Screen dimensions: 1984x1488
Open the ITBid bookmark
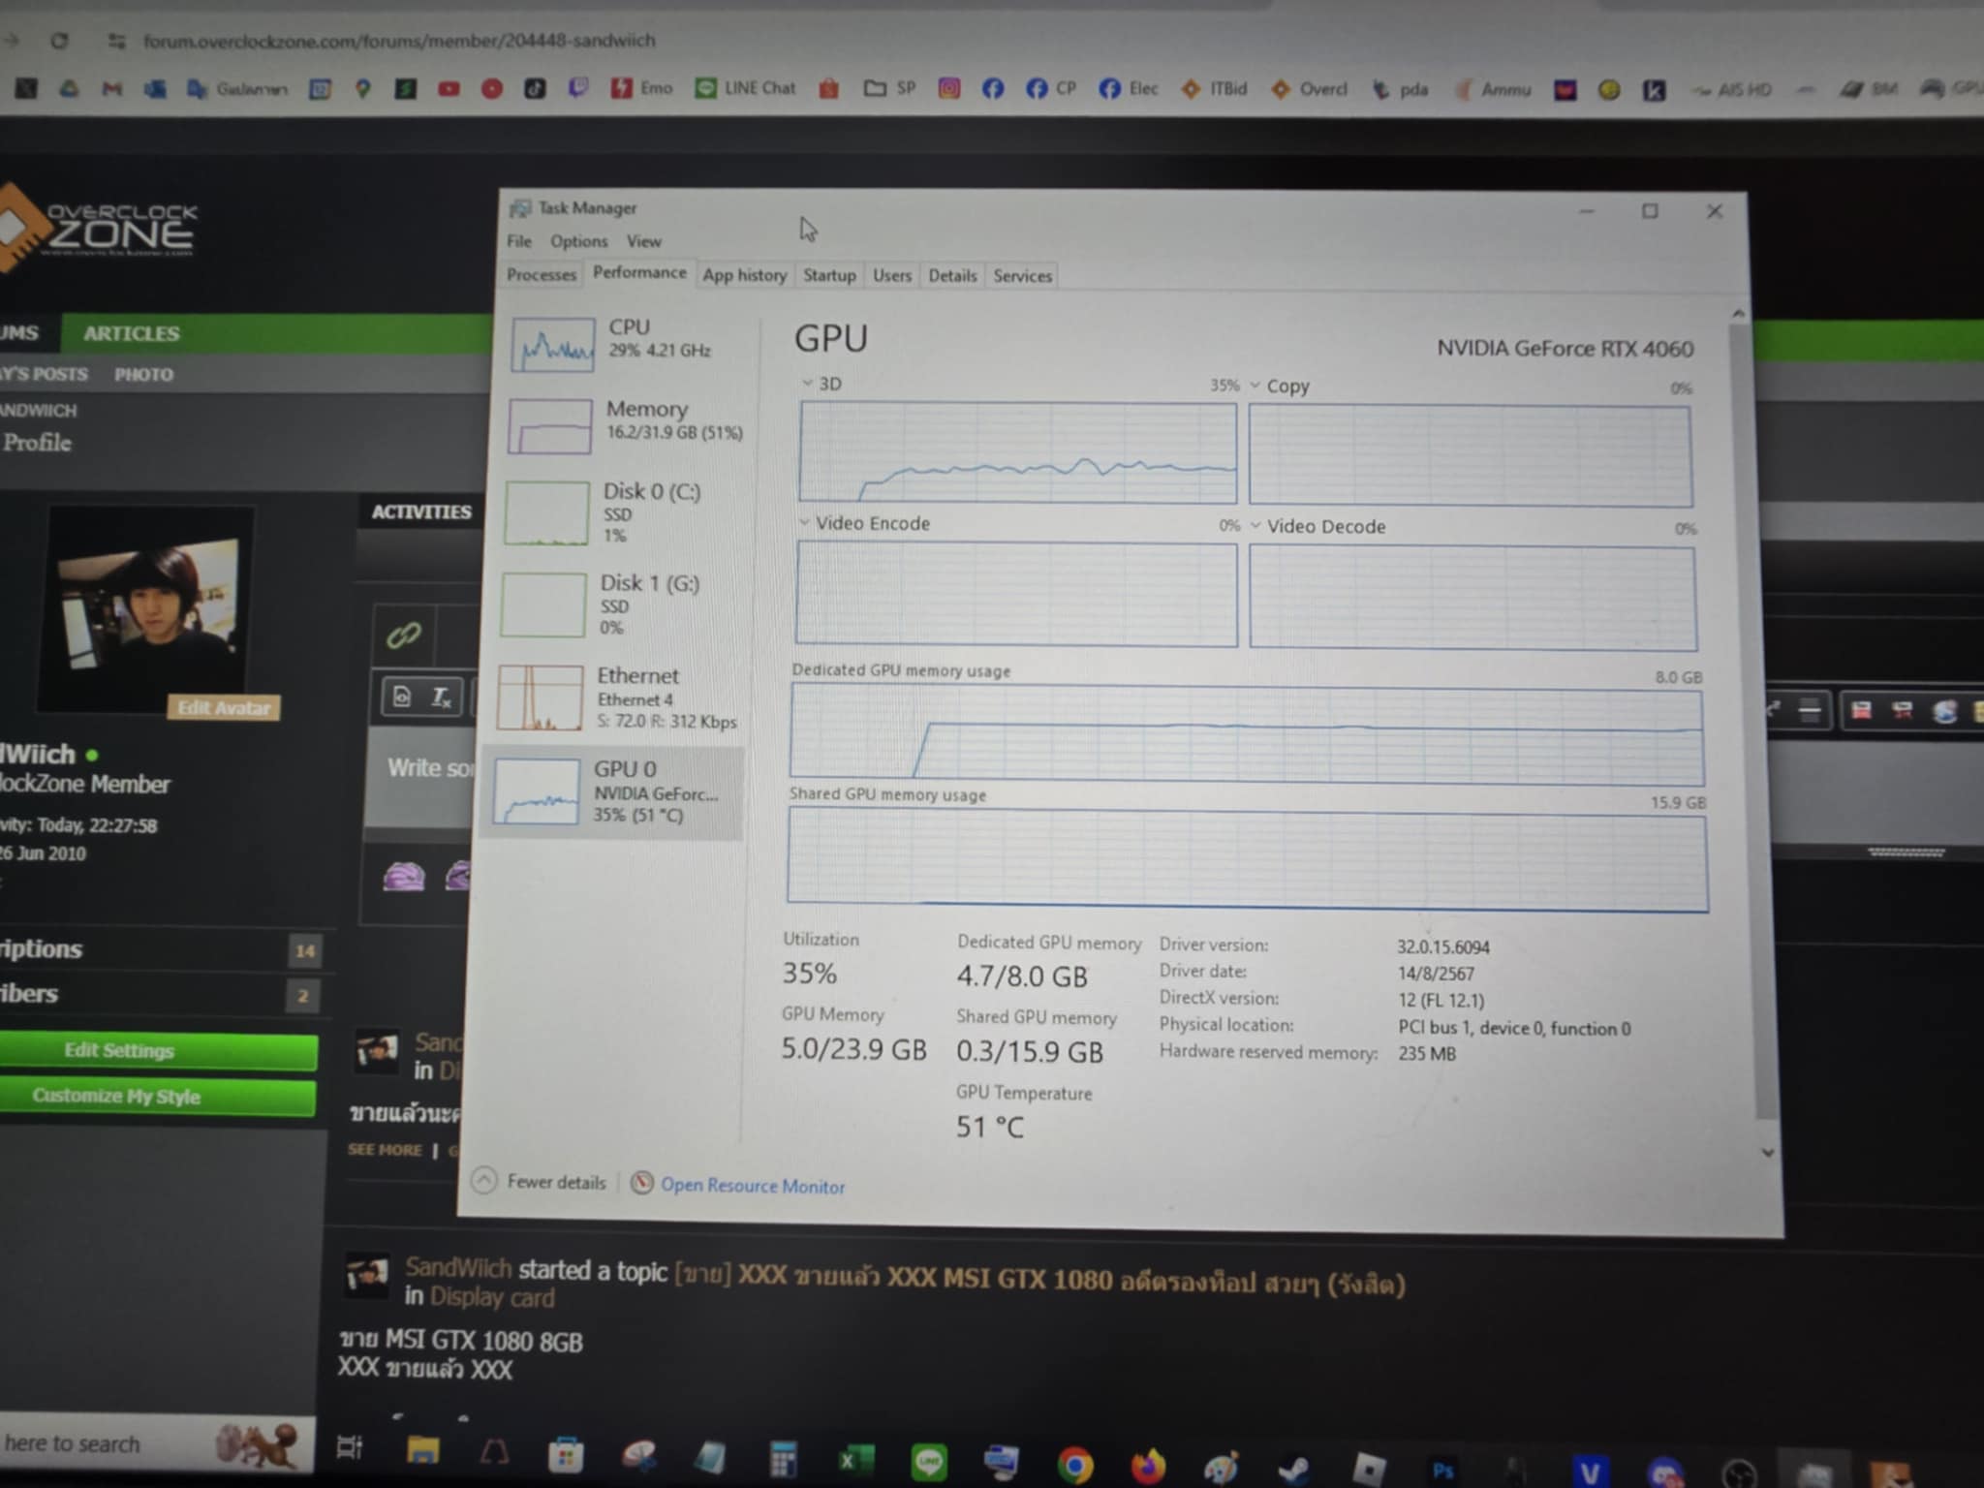(x=1214, y=88)
